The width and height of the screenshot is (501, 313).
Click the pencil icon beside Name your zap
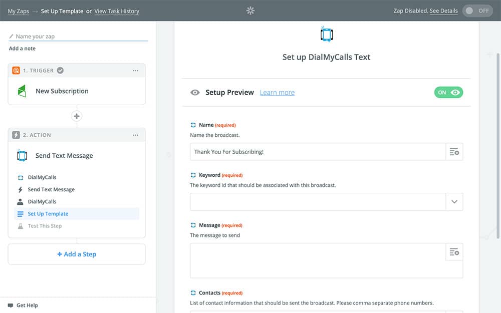pyautogui.click(x=12, y=37)
